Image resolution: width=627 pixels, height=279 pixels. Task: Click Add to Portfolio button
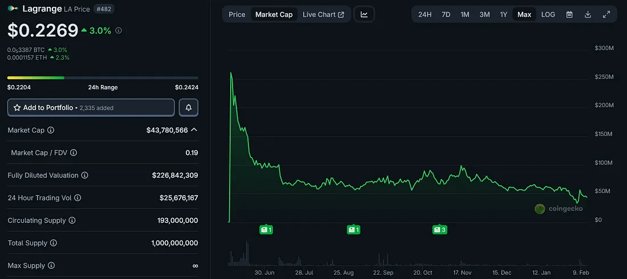(x=91, y=108)
